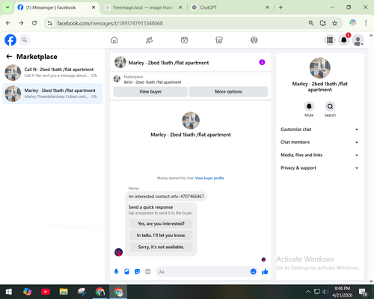Viewport: 374px width, 299px height.
Task: Open taskbar notification center icon
Action: coord(363,292)
